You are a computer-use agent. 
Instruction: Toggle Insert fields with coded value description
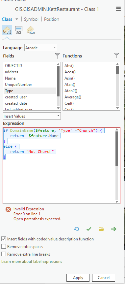[x=4, y=239]
